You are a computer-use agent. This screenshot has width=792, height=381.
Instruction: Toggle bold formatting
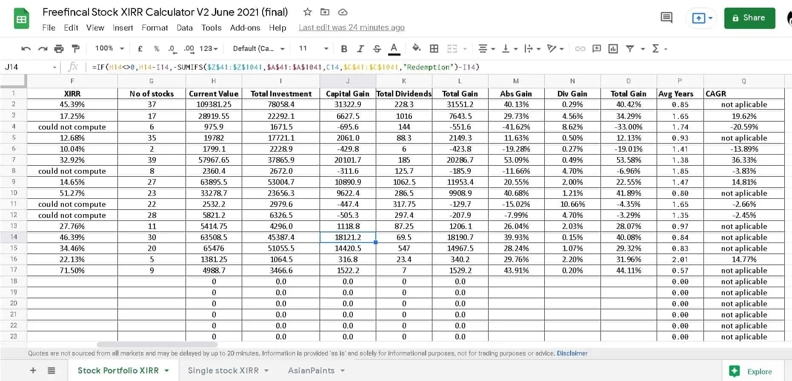pyautogui.click(x=344, y=49)
